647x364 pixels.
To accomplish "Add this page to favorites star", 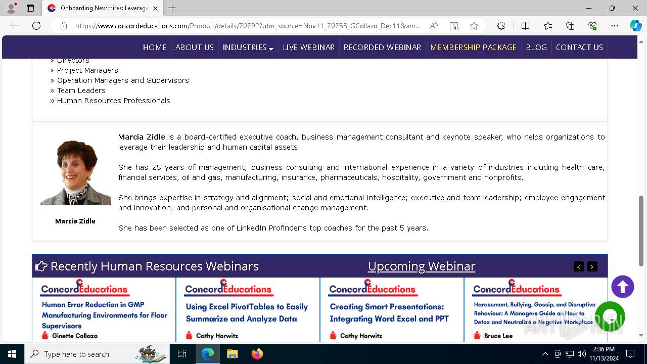I will [x=474, y=26].
